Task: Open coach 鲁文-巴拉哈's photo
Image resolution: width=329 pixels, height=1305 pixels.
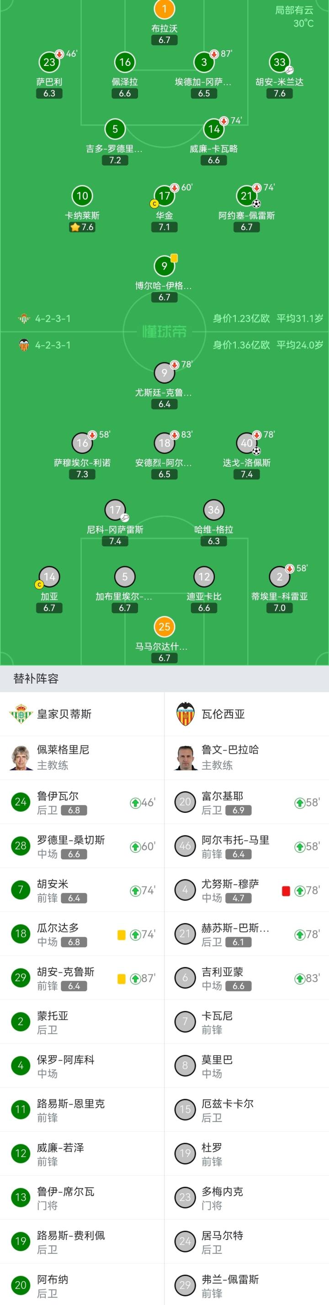Action: pos(186,757)
